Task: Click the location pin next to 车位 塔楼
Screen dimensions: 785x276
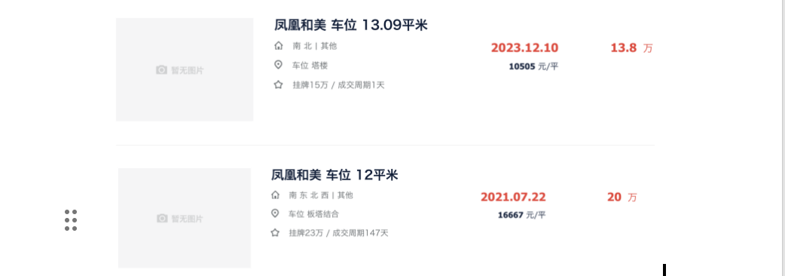Action: pos(278,65)
